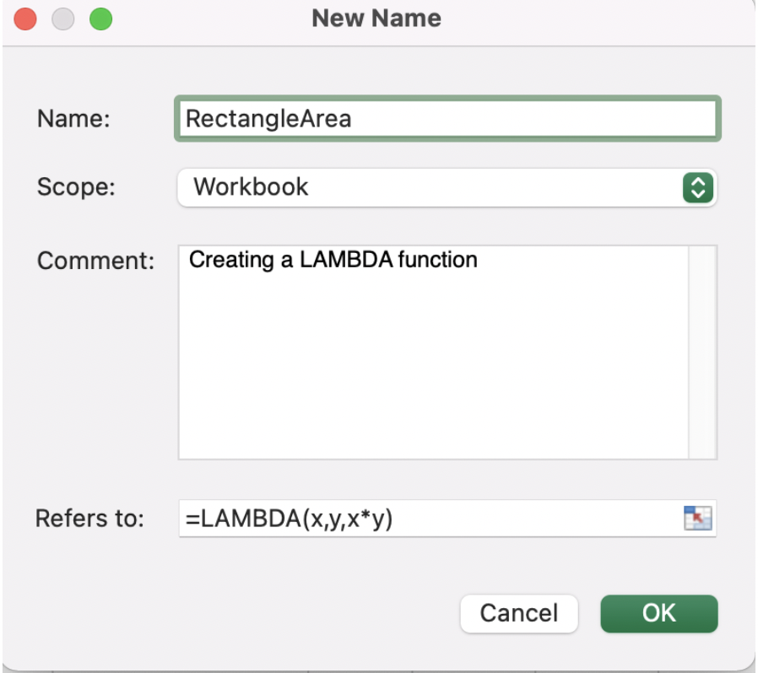The height and width of the screenshot is (673, 758).
Task: Close the New Name dialog with red button
Action: 25,19
